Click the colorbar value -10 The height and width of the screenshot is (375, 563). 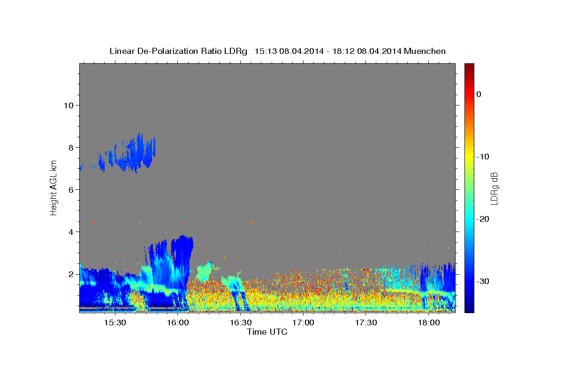pos(482,157)
